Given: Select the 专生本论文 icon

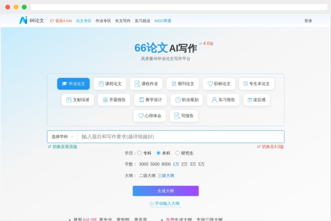Looking at the screenshot, I should pyautogui.click(x=246, y=84).
